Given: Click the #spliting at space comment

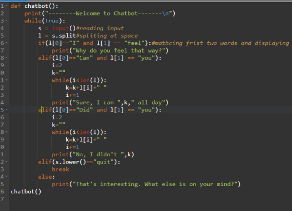Looking at the screenshot, I should point(107,36).
